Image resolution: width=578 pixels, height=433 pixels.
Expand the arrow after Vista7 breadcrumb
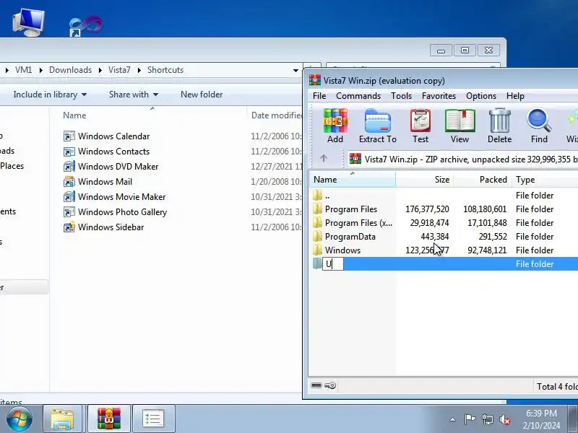pyautogui.click(x=139, y=70)
